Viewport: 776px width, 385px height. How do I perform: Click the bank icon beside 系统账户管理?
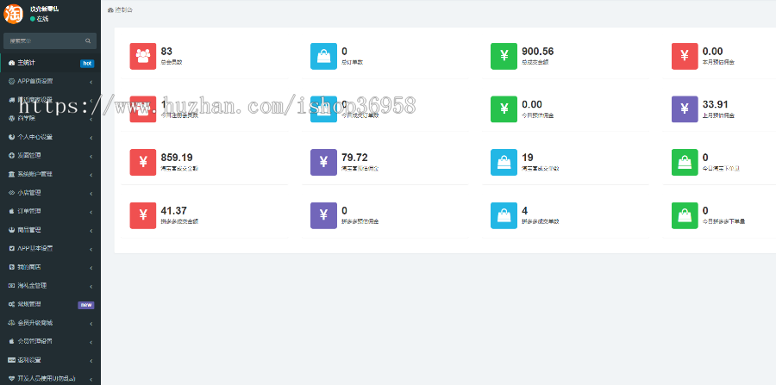point(12,174)
